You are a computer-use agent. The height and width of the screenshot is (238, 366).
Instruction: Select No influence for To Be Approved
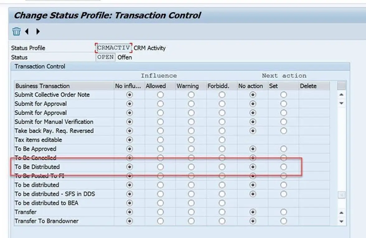point(129,149)
